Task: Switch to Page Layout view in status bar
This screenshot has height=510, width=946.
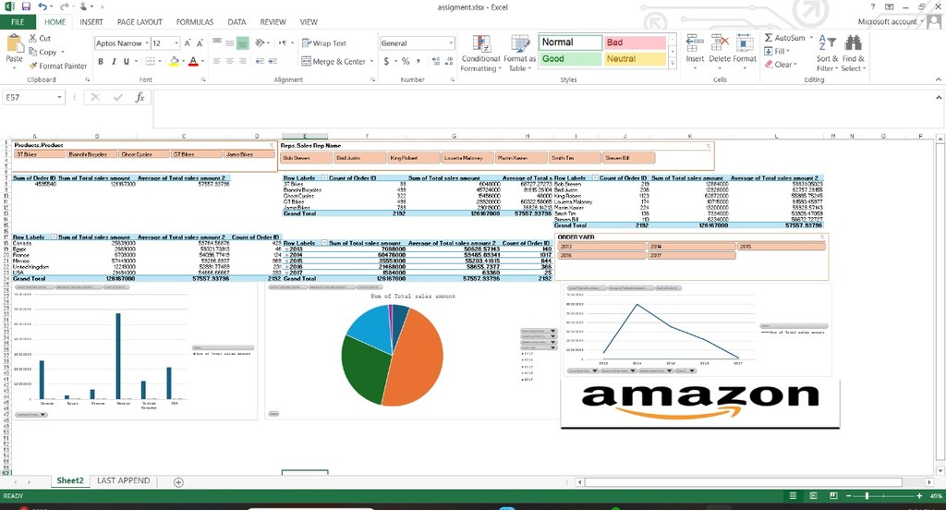Action: click(813, 495)
